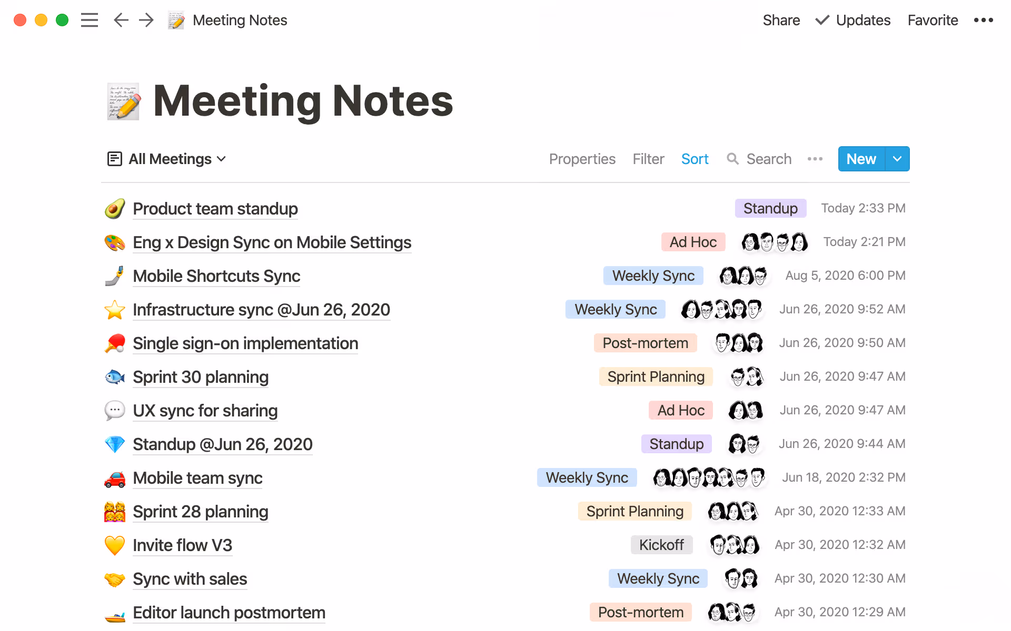Create a meeting with the New button

click(861, 159)
